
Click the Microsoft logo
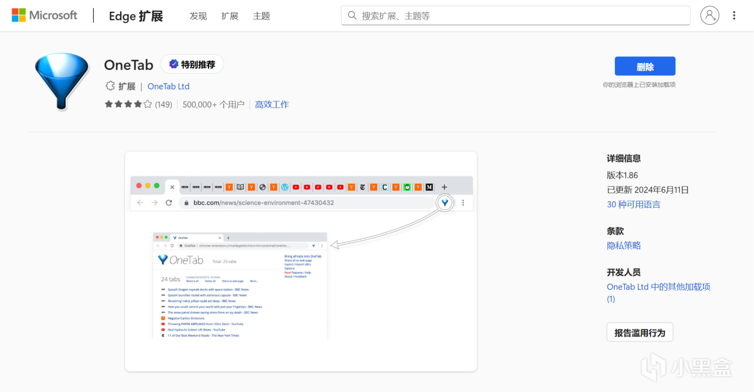point(45,15)
